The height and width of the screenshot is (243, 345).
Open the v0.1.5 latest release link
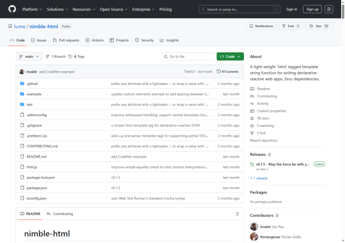(283, 164)
